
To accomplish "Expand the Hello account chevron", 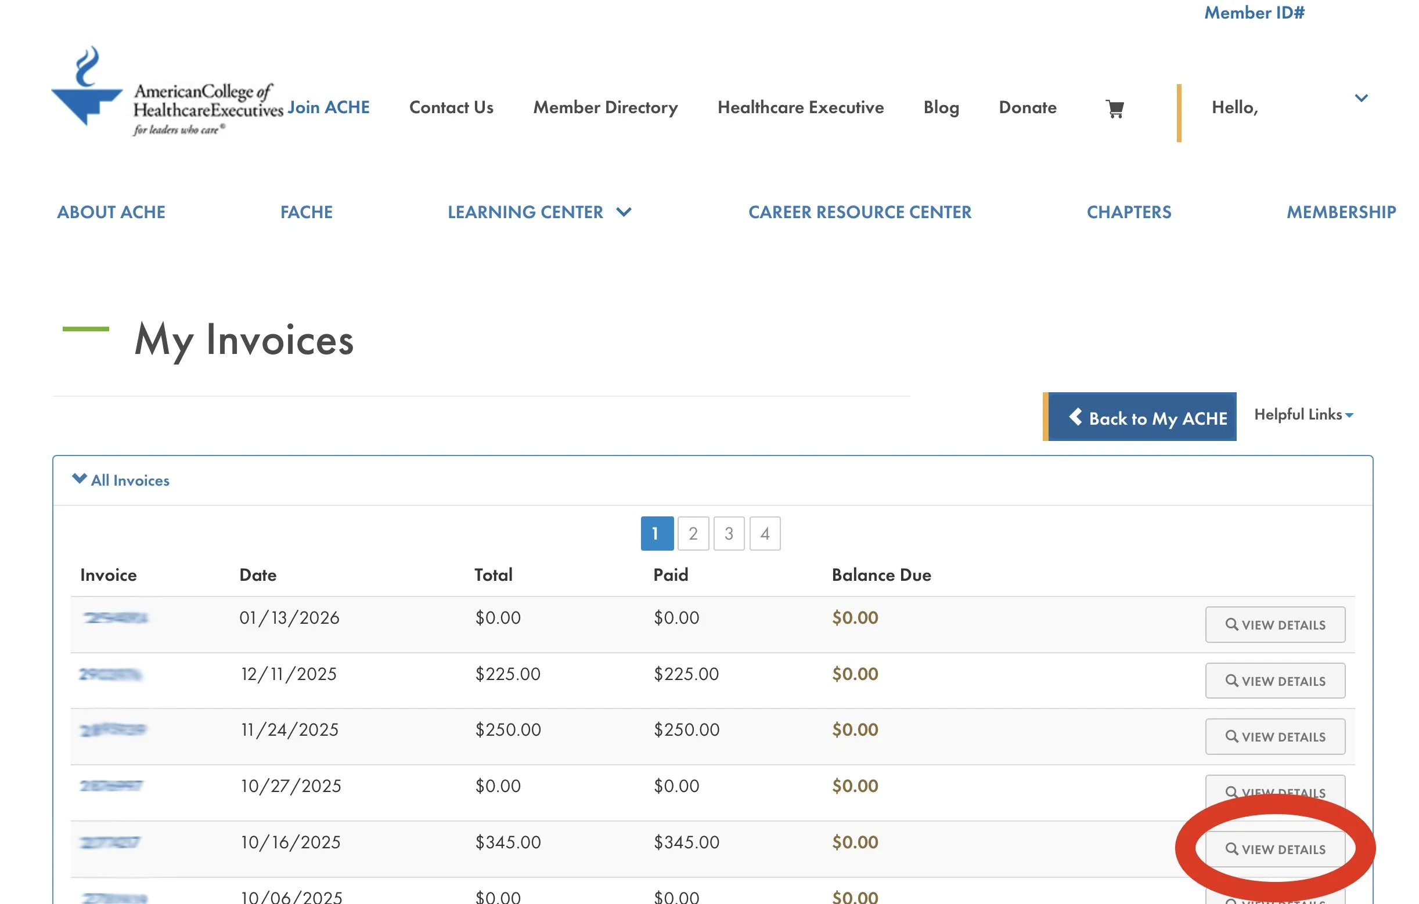I will [x=1361, y=99].
